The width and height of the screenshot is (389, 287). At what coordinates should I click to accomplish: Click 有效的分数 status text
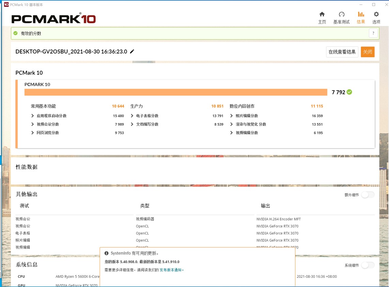(x=31, y=33)
